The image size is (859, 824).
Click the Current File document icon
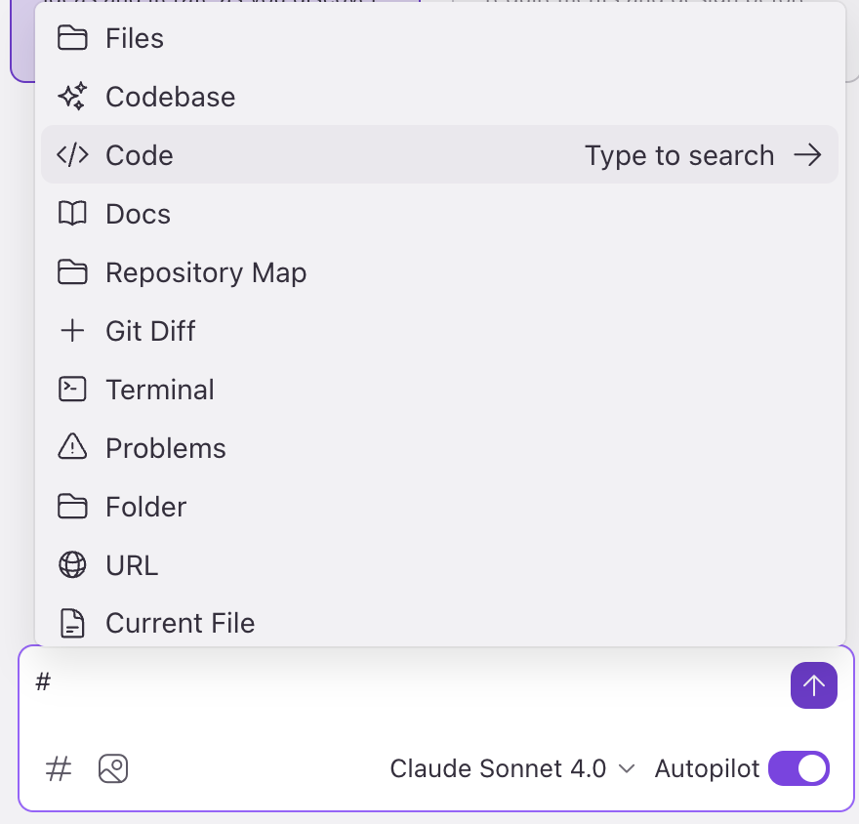tap(72, 624)
